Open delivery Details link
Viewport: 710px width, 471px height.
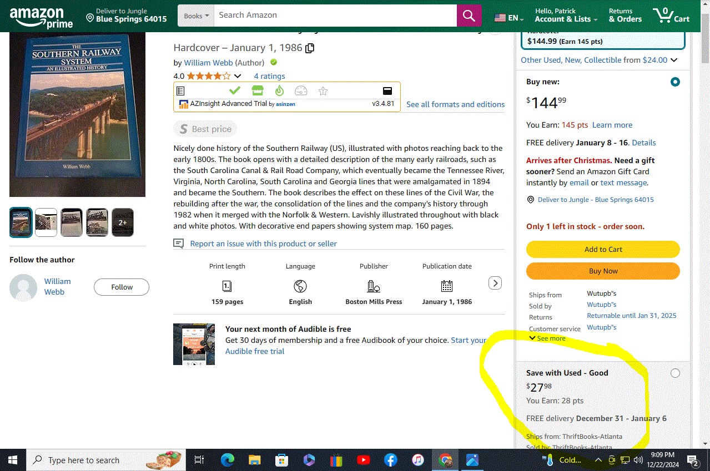pyautogui.click(x=644, y=143)
